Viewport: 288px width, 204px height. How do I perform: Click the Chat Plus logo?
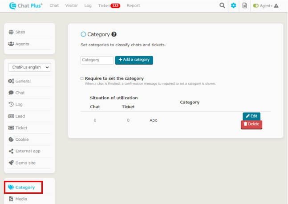click(x=26, y=6)
